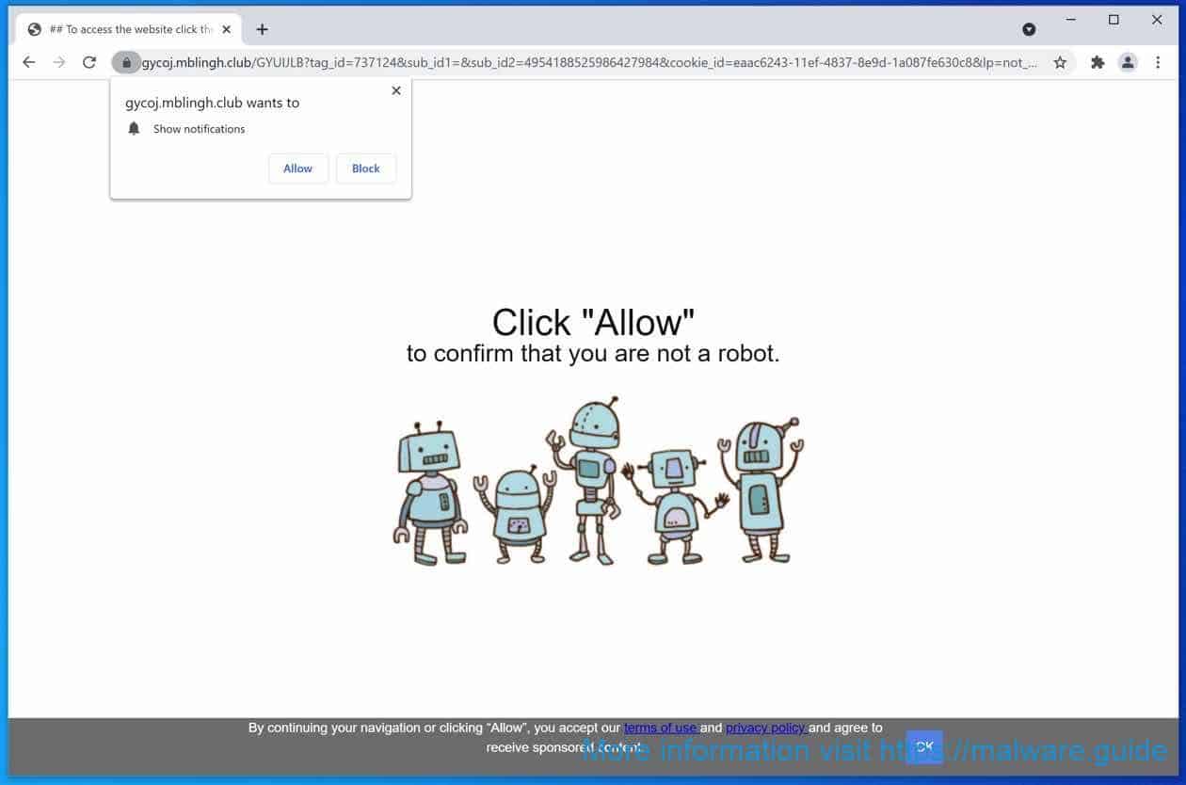Screen dimensions: 1186x785
Task: Click the OK button in the banner
Action: pyautogui.click(x=924, y=746)
